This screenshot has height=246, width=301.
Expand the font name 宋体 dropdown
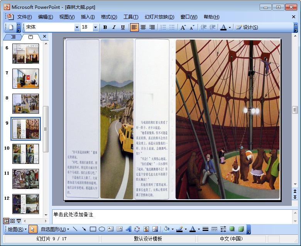(x=77, y=27)
